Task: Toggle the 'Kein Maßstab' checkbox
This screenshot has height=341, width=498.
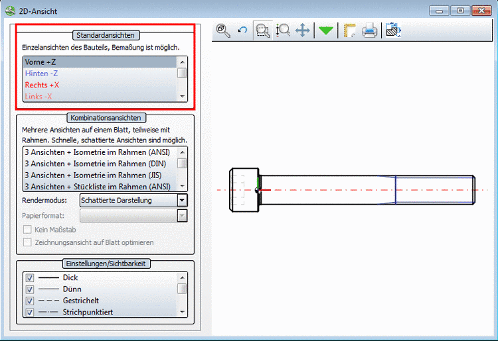Action: coord(27,230)
